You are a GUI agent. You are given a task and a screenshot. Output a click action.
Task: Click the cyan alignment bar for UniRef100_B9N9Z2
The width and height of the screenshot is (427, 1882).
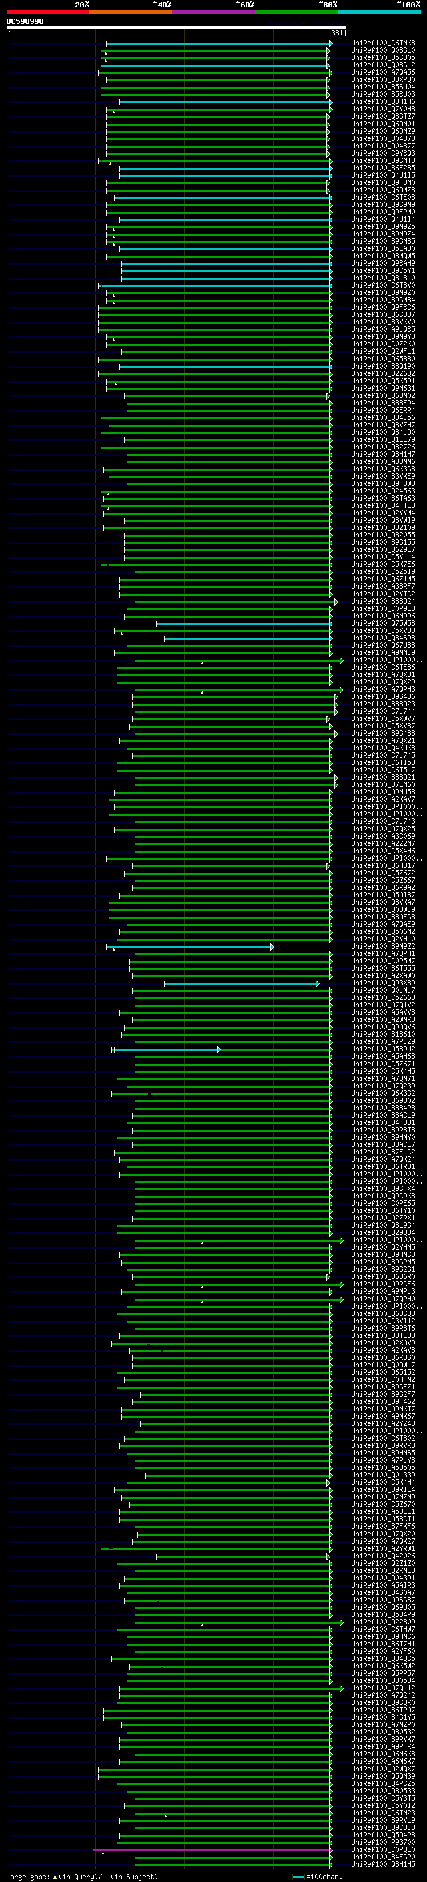[x=189, y=947]
